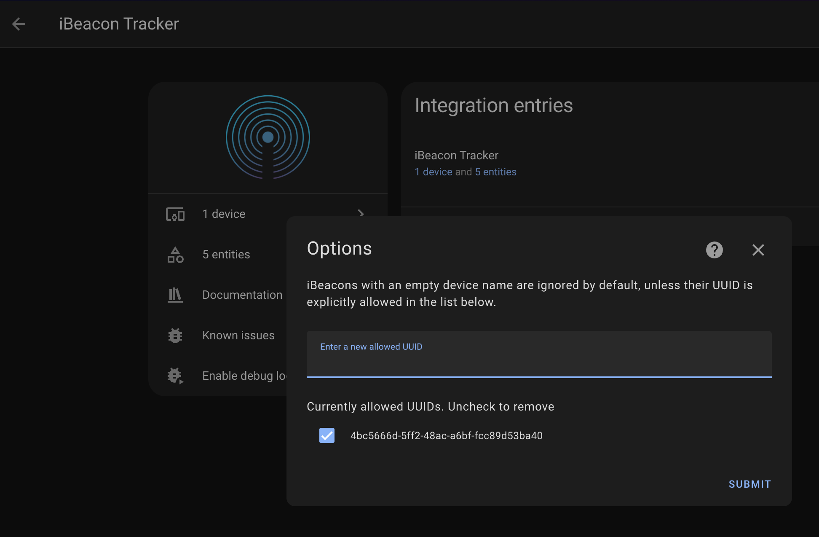The height and width of the screenshot is (537, 819).
Task: Close the Options dialog
Action: coord(758,250)
